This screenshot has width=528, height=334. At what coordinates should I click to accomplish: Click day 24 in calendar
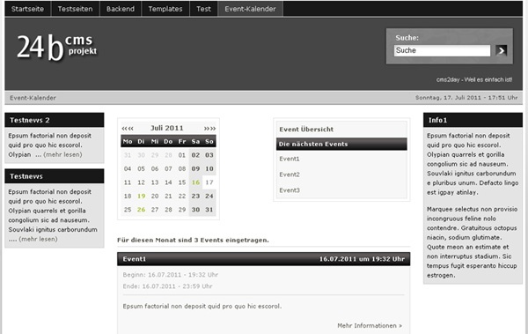(x=209, y=196)
